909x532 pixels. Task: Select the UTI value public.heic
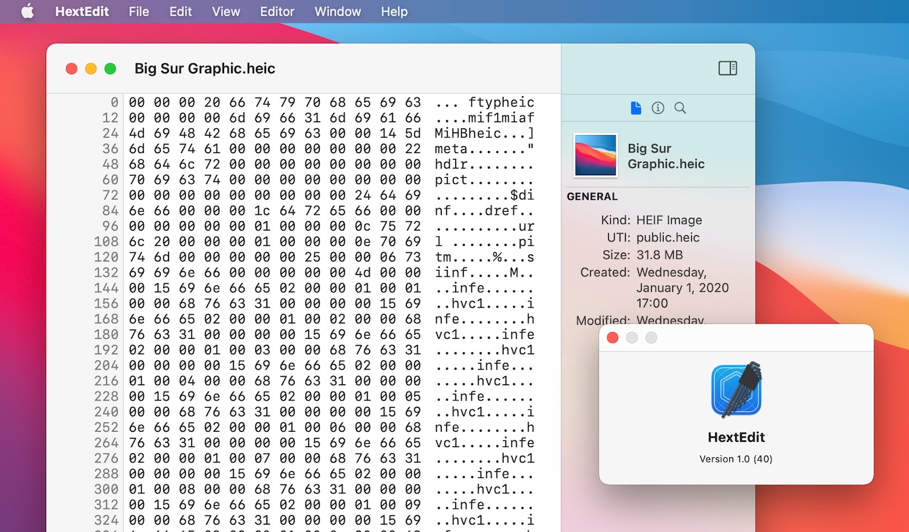click(x=668, y=237)
